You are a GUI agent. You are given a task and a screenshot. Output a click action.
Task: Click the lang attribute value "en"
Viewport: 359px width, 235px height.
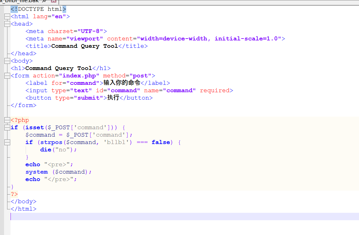pyautogui.click(x=59, y=16)
